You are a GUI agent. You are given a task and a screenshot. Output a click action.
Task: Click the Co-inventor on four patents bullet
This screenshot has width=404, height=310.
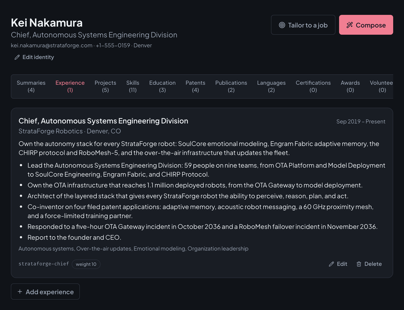point(201,211)
